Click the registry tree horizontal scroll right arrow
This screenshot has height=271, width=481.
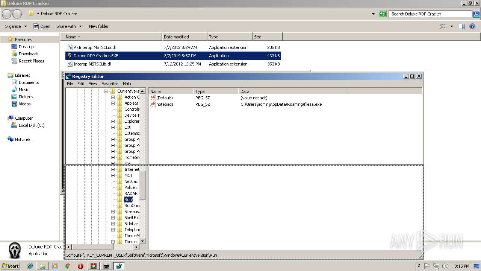click(x=136, y=247)
